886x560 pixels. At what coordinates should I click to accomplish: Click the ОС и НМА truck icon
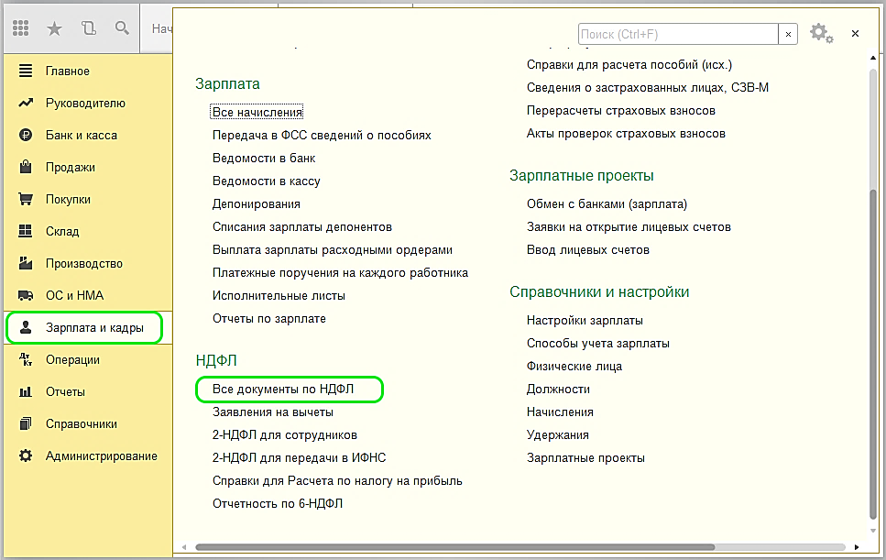(x=26, y=295)
